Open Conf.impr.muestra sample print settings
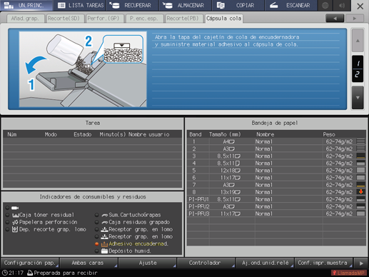 (x=323, y=263)
